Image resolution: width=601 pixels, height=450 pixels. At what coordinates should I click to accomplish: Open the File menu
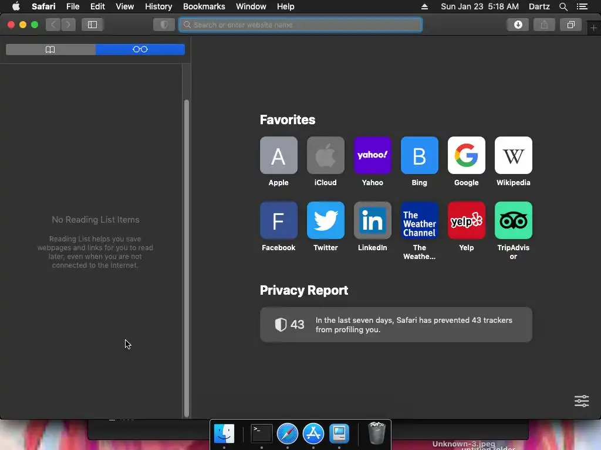pyautogui.click(x=73, y=6)
